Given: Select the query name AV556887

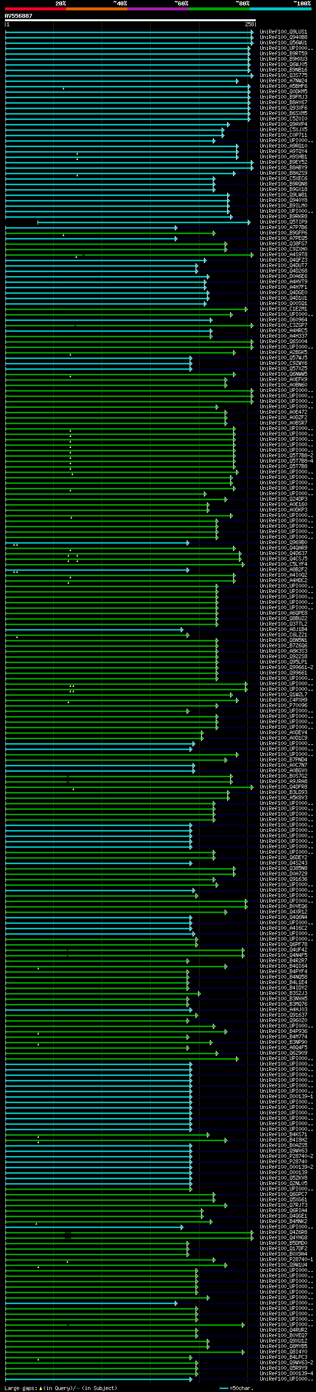Looking at the screenshot, I should point(18,16).
